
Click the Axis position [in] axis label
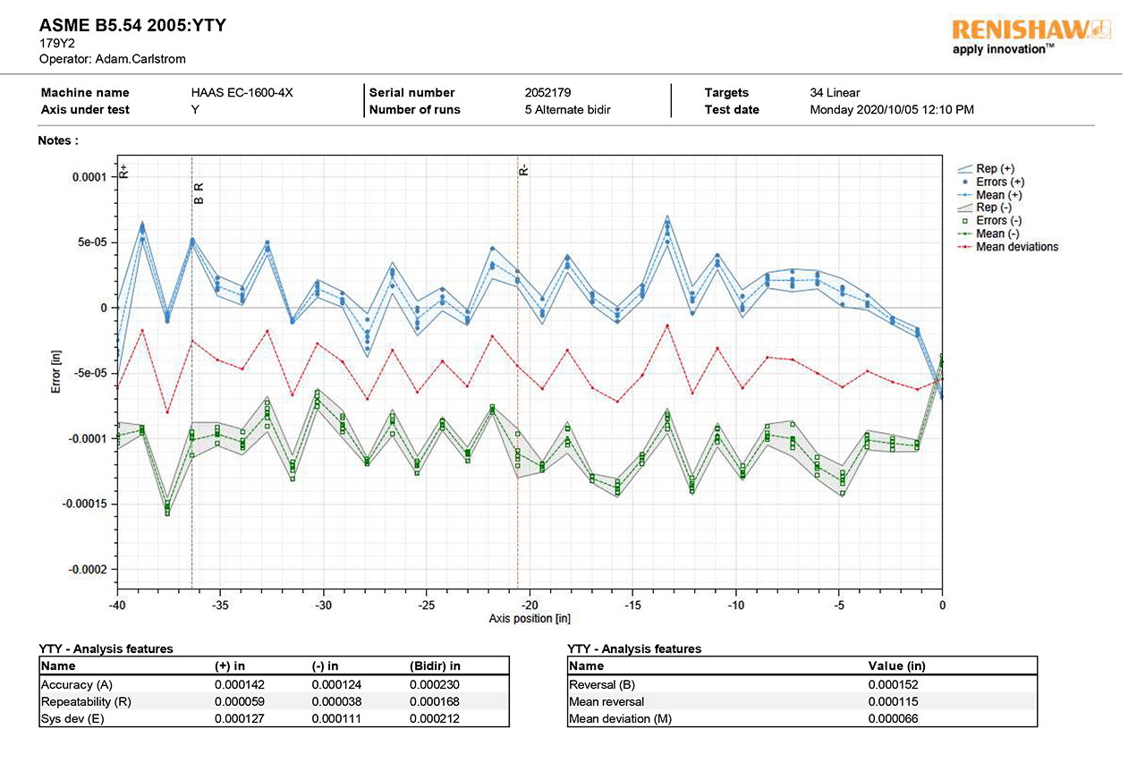pyautogui.click(x=530, y=619)
